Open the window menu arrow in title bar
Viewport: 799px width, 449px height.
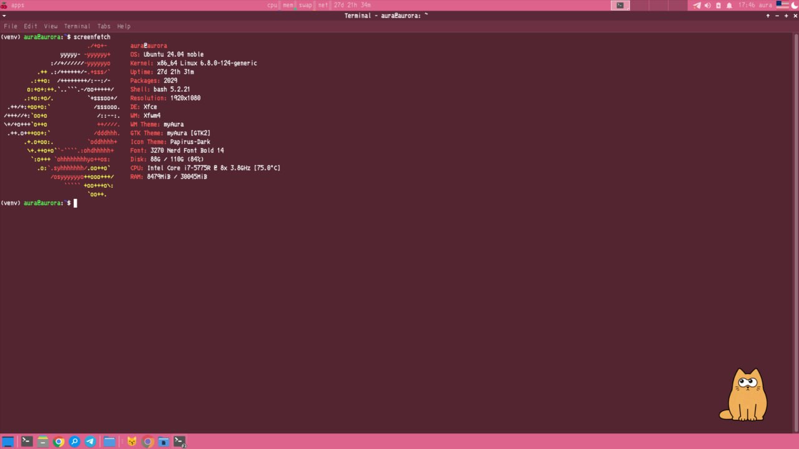[x=4, y=16]
